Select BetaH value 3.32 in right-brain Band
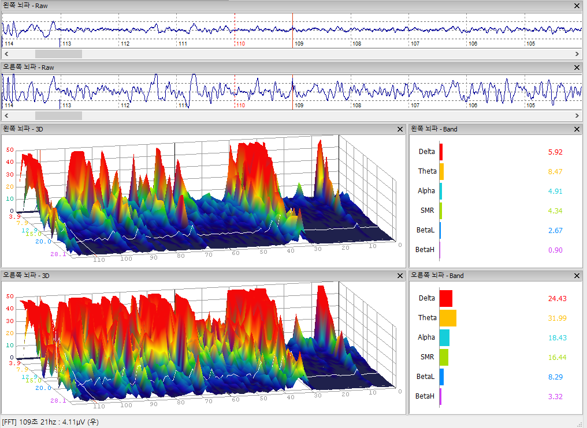This screenshot has width=587, height=428. pyautogui.click(x=555, y=397)
